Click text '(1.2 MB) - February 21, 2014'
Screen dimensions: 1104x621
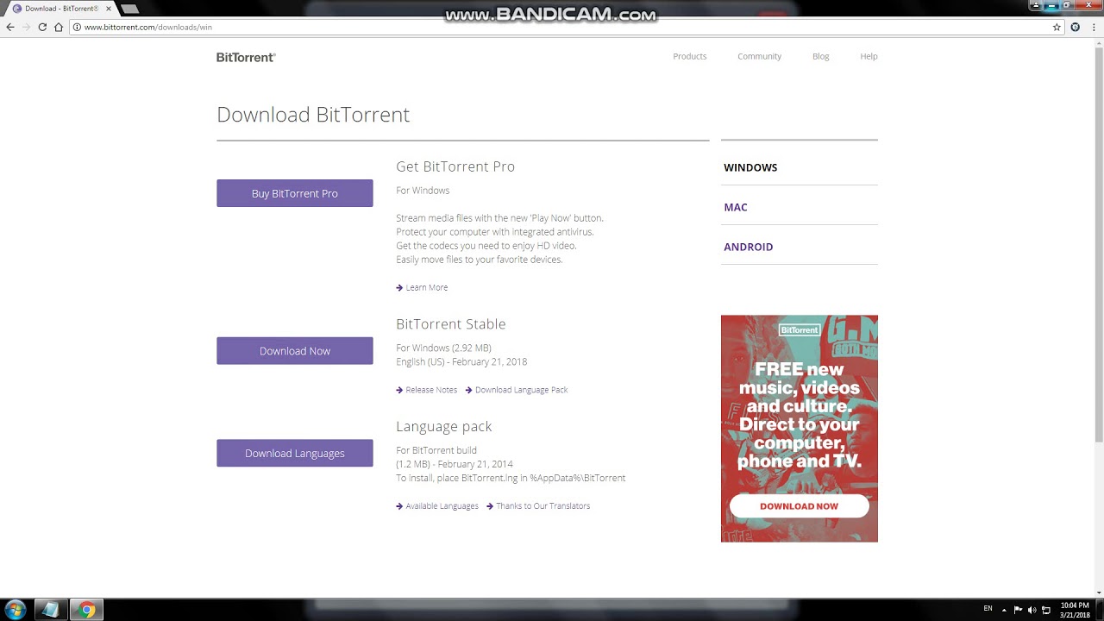click(x=455, y=464)
